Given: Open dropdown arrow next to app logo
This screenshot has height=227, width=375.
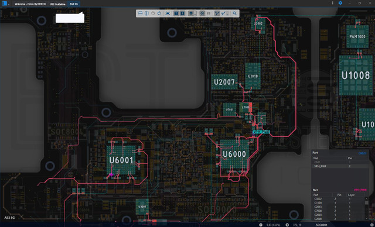Looking at the screenshot, I should point(9,4).
